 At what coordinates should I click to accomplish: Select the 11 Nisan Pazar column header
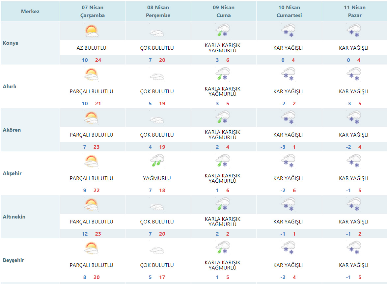tap(354, 12)
